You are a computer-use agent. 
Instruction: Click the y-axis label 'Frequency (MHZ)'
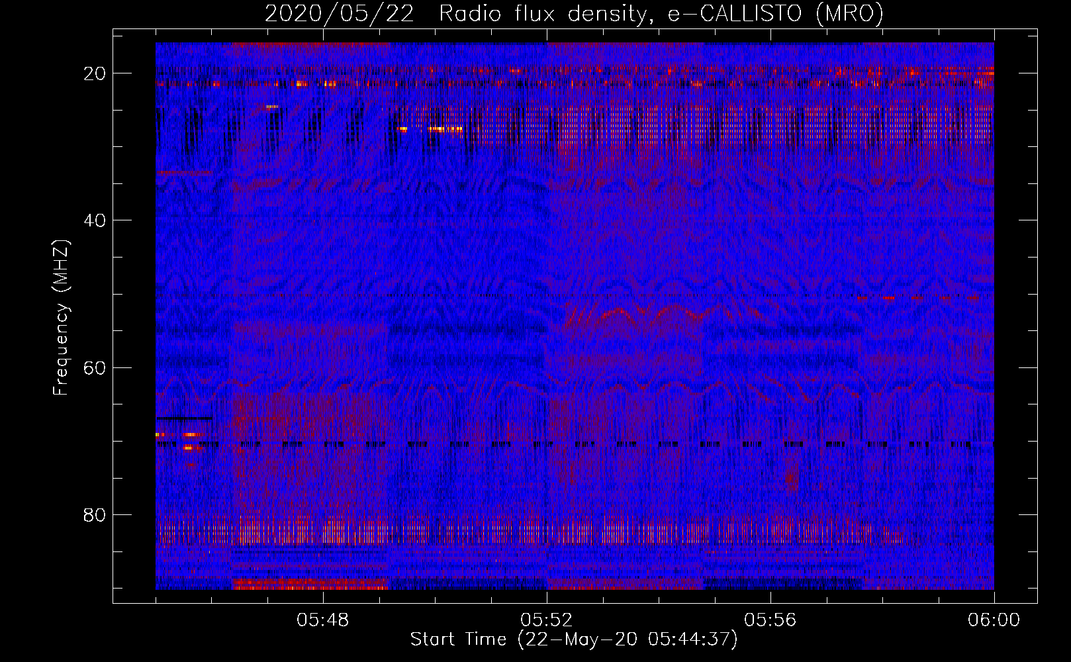pyautogui.click(x=61, y=318)
